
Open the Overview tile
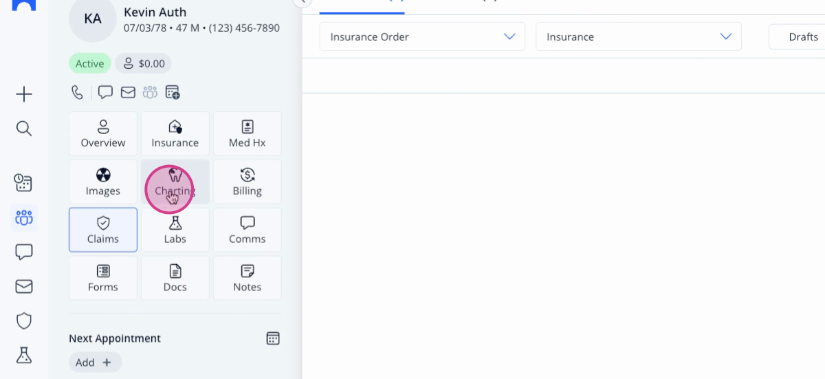[x=103, y=134]
